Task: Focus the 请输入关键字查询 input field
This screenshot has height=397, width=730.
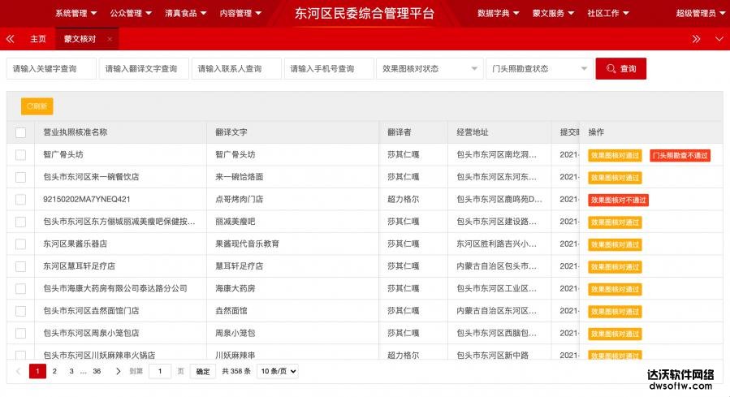Action: pos(51,68)
